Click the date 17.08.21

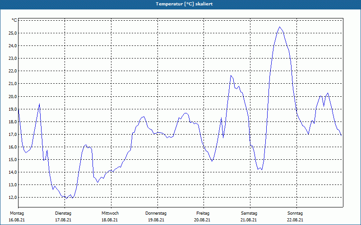coord(63,220)
